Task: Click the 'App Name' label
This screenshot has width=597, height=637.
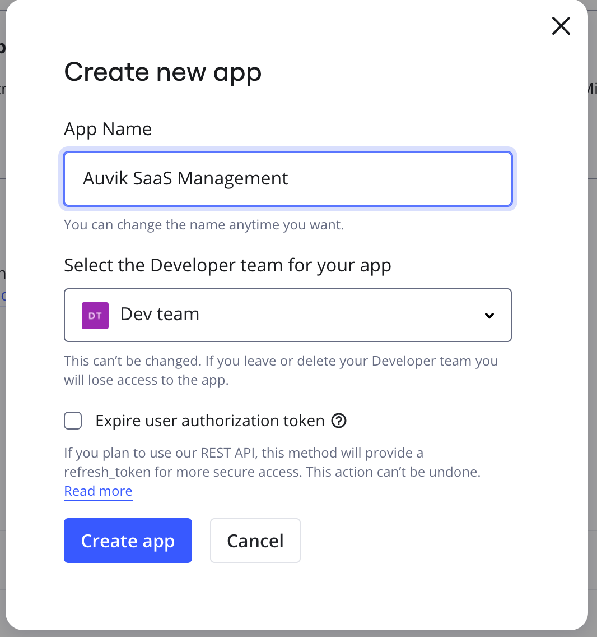Action: coord(108,130)
